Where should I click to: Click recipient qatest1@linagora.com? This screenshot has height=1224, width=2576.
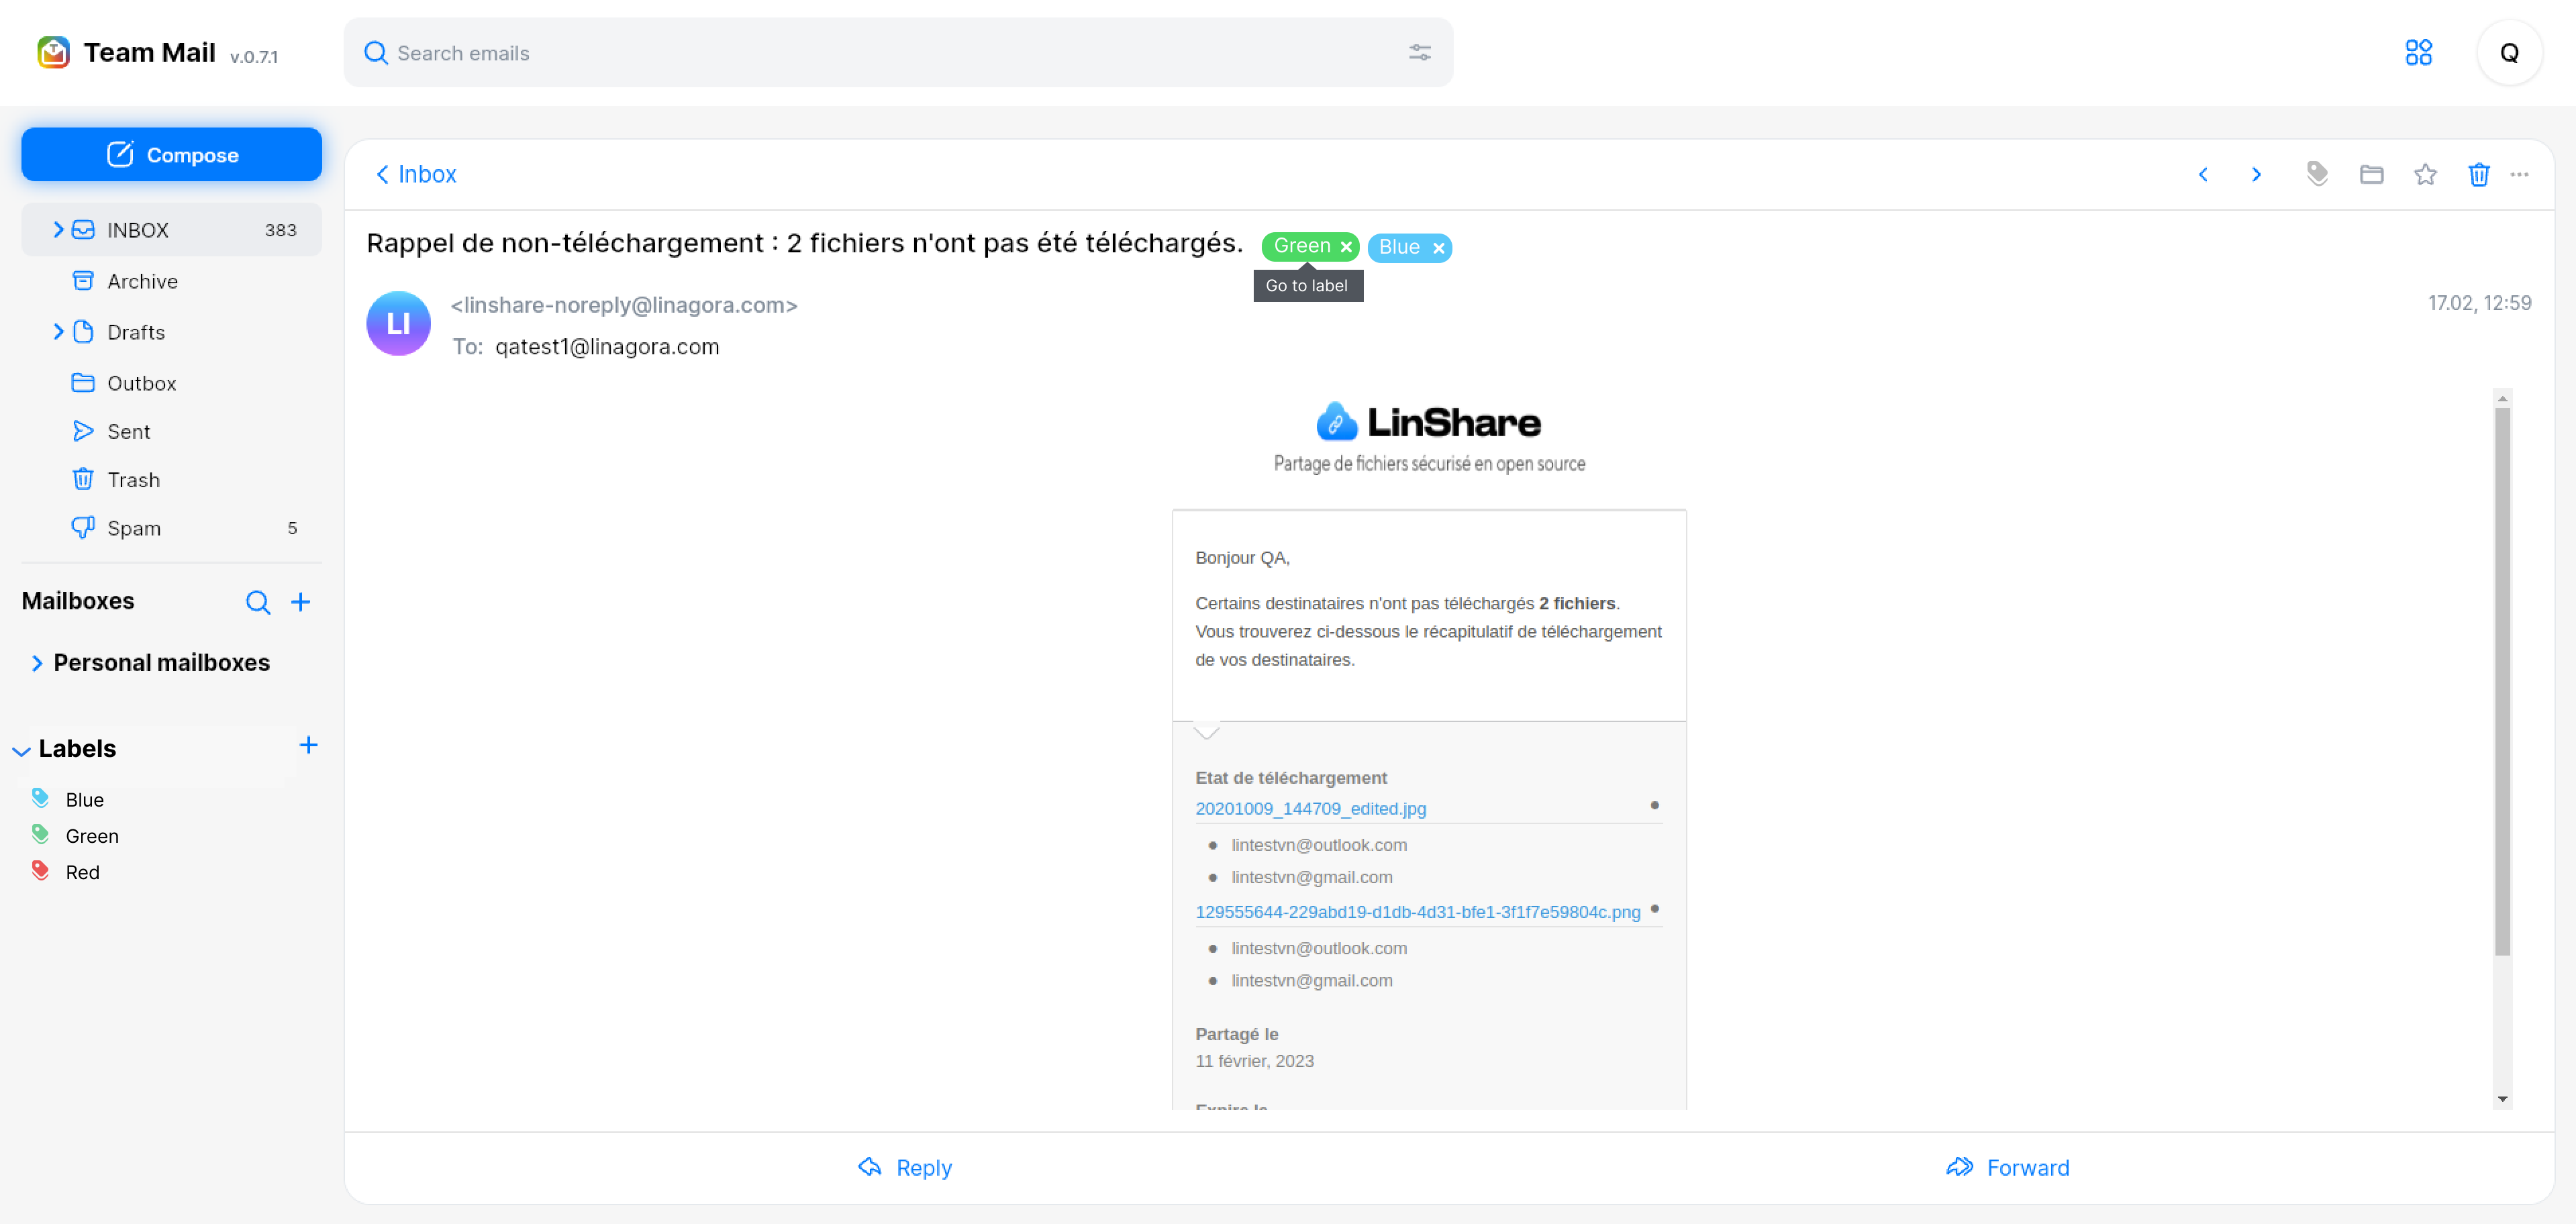[607, 347]
